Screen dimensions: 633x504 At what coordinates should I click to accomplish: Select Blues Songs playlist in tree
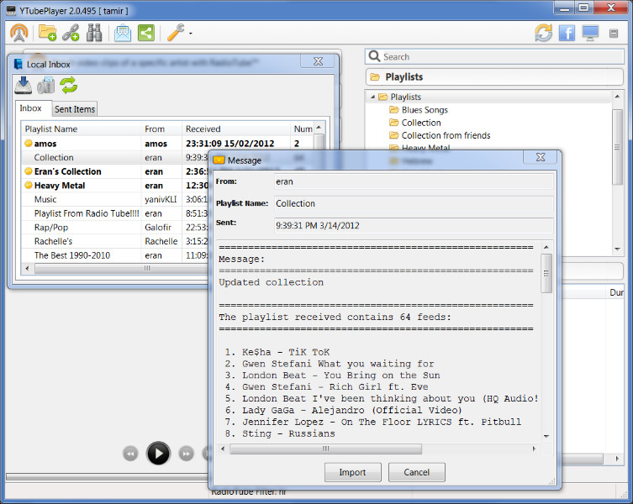424,110
